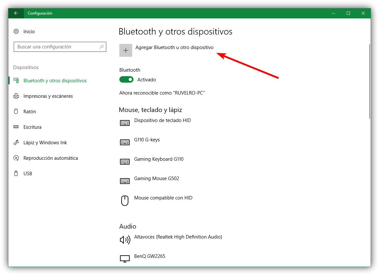379x275 pixels.
Task: Click the printer icon in sidebar
Action: [16, 96]
